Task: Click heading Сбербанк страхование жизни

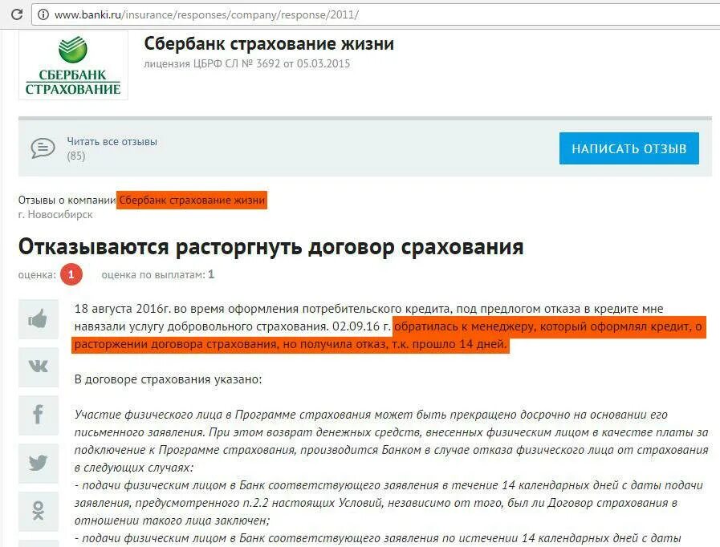Action: [x=269, y=43]
